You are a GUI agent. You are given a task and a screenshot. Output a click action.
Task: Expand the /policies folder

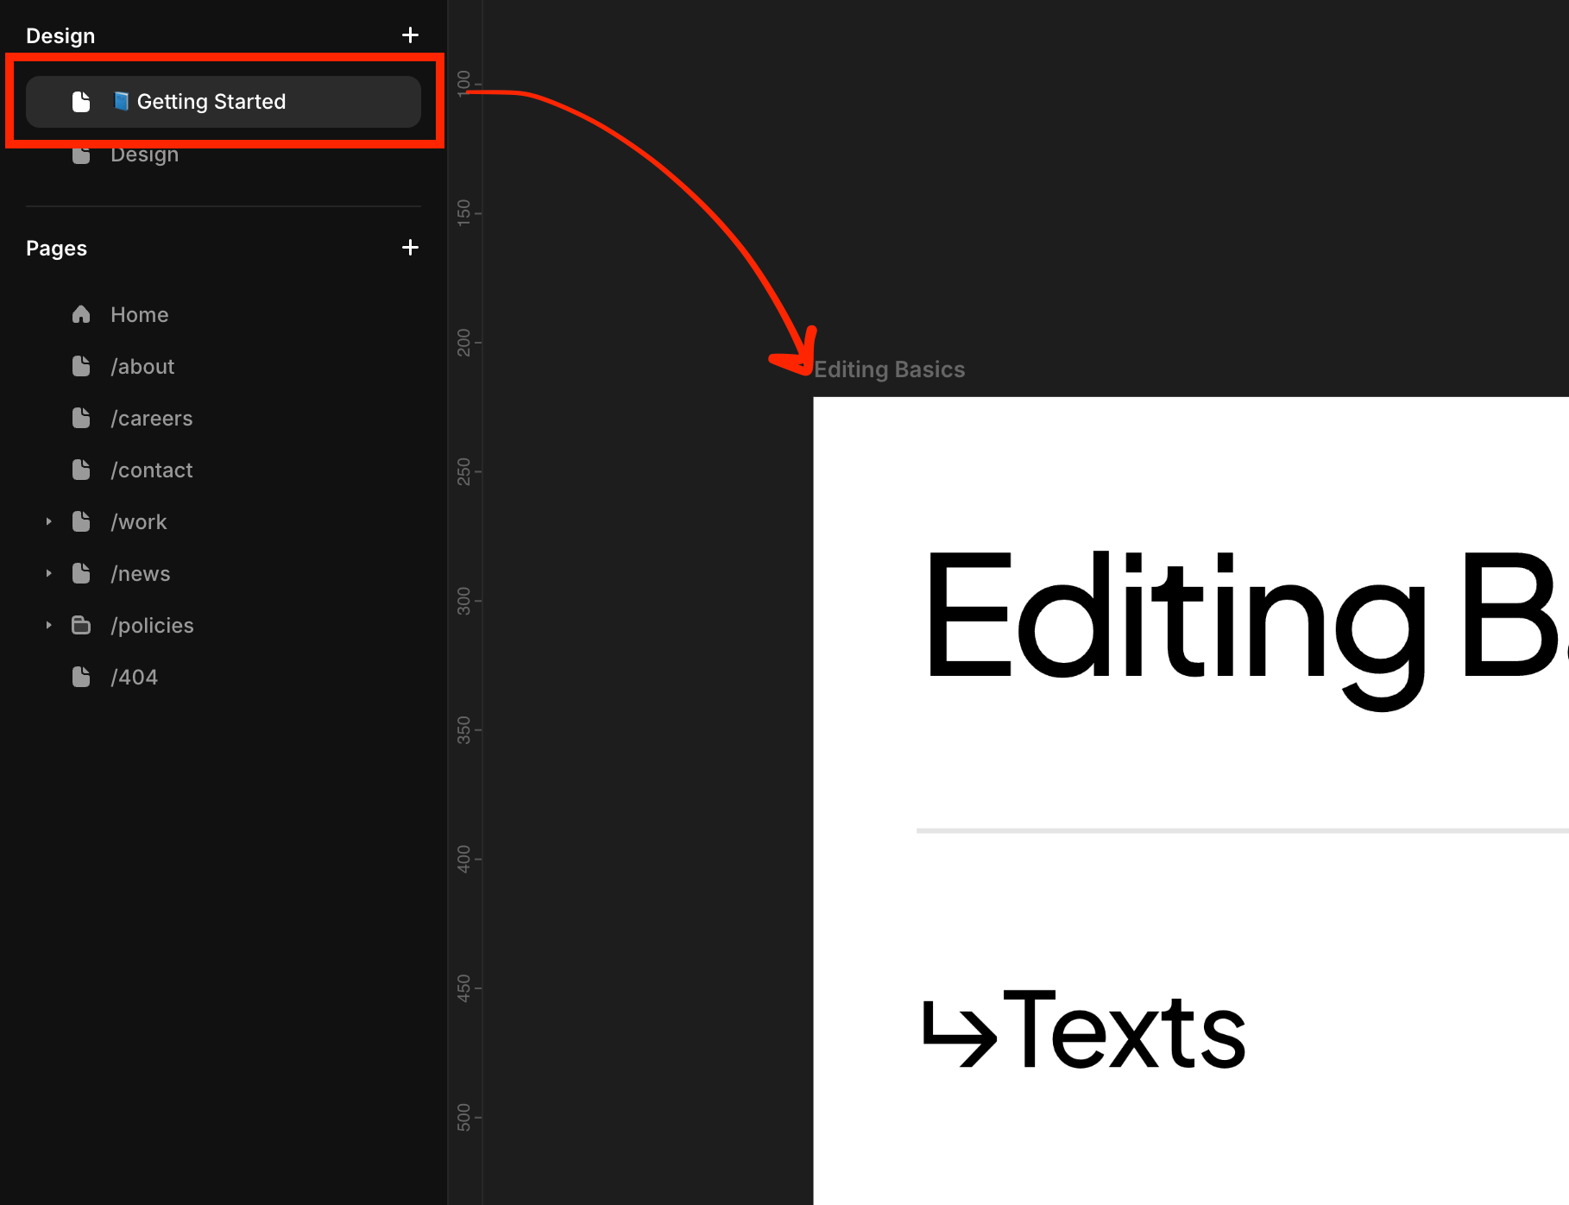click(49, 625)
